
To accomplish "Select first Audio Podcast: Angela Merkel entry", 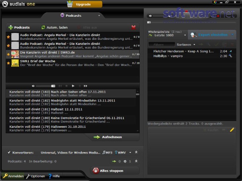I will (73, 37).
